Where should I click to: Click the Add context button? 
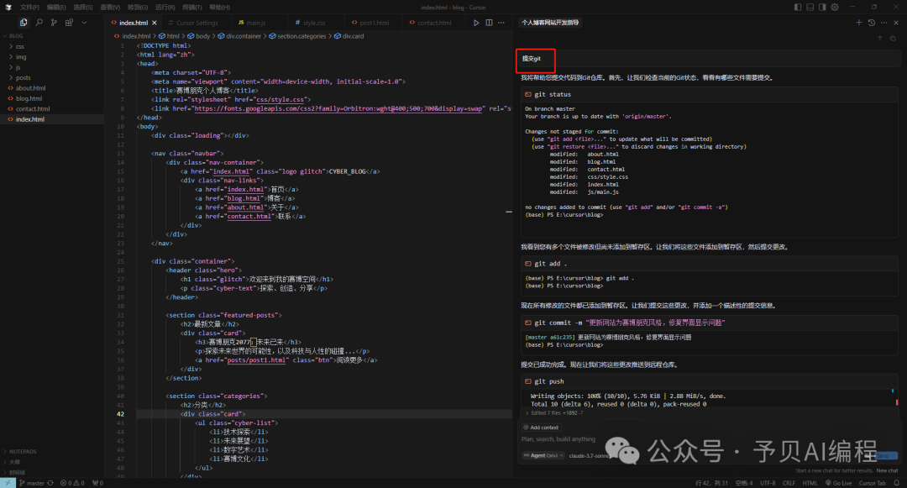(543, 427)
